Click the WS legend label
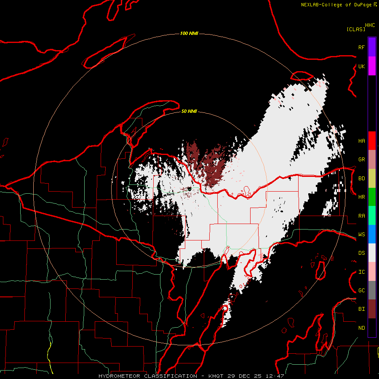Screen dimensions: 379x379 pyautogui.click(x=361, y=234)
